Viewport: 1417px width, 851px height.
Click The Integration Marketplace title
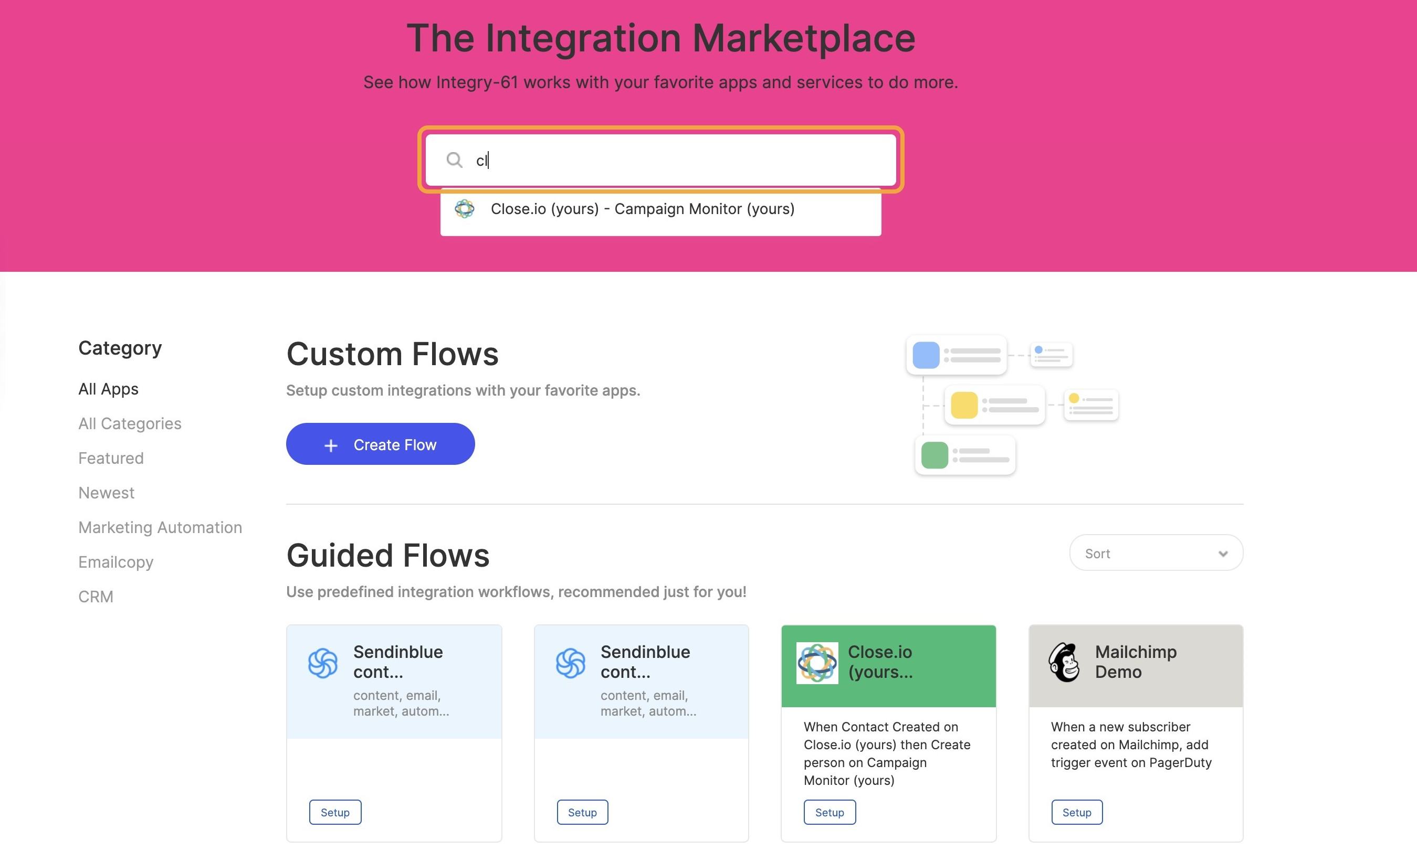[x=660, y=38]
